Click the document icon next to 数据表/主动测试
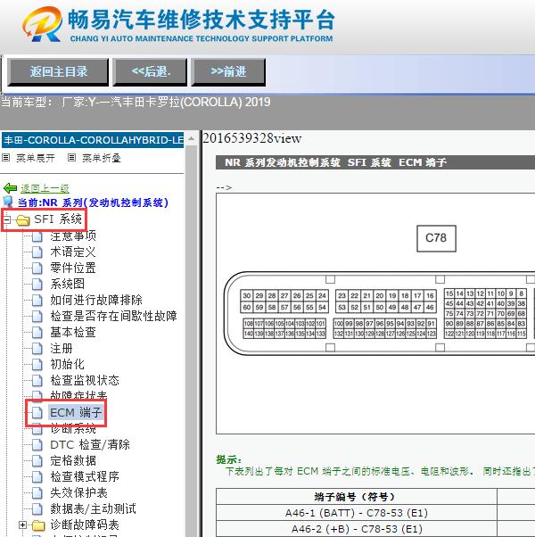This screenshot has width=535, height=537. 37,509
